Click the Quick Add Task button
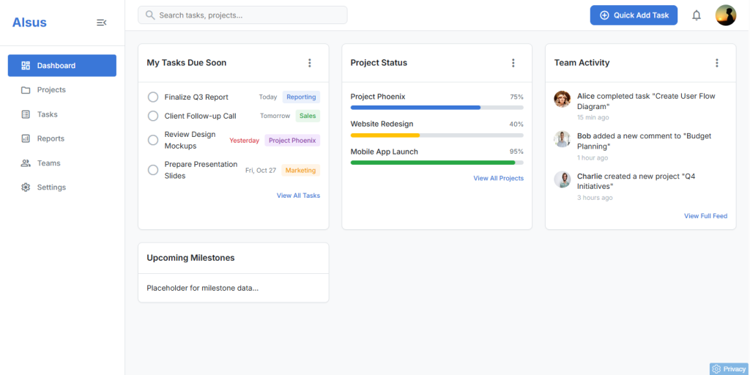Screen dimensions: 750x375 pyautogui.click(x=634, y=15)
